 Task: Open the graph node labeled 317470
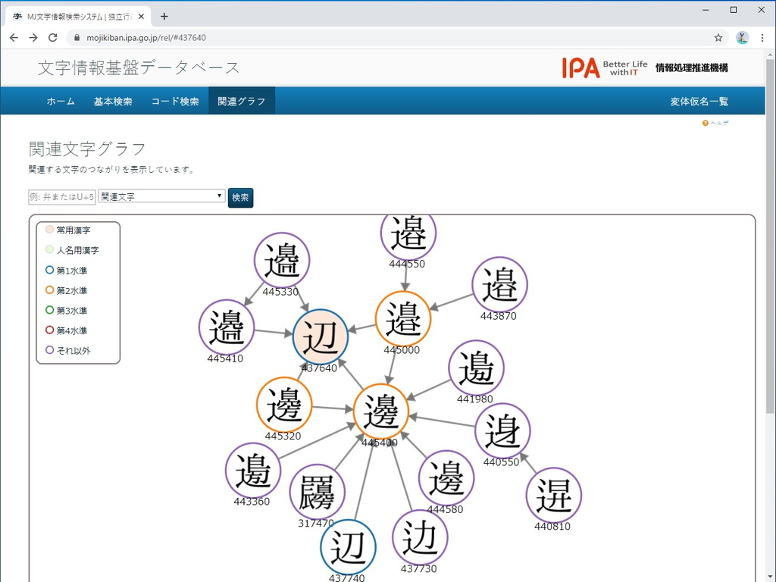(x=318, y=491)
